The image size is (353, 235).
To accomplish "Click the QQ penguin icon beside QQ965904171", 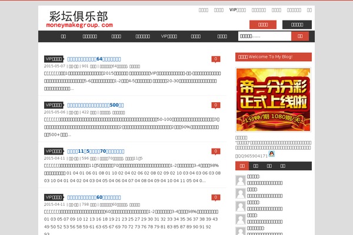I will click(x=272, y=154).
